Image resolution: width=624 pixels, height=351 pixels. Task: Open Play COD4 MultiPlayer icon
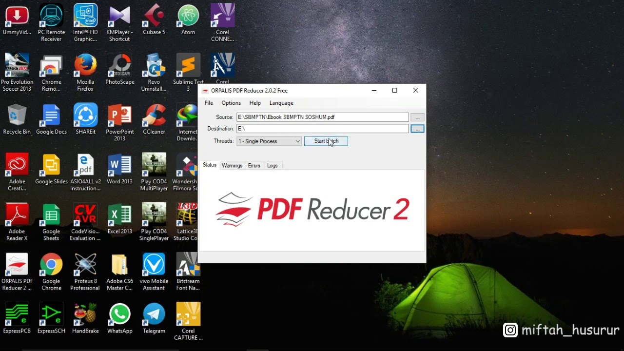[154, 172]
